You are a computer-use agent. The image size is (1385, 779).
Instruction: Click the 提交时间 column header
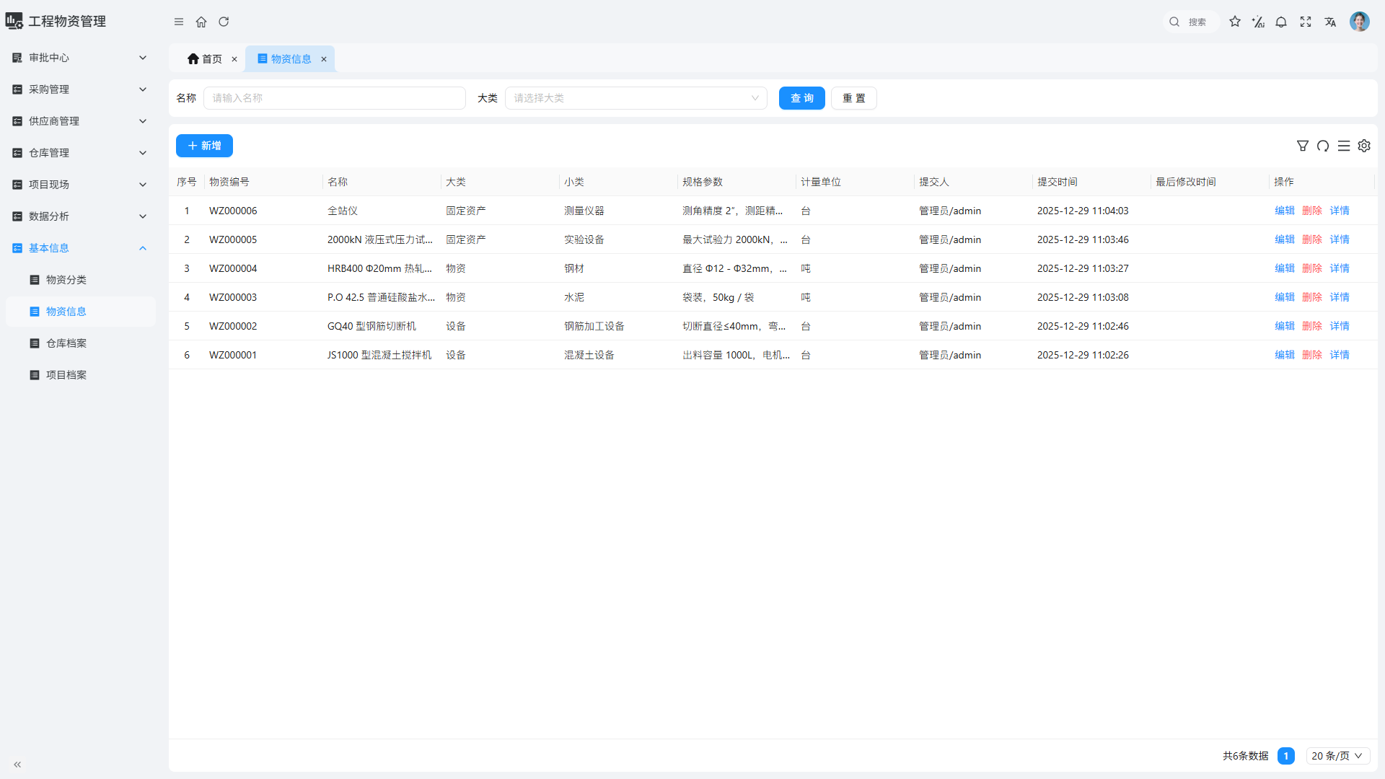coord(1058,182)
